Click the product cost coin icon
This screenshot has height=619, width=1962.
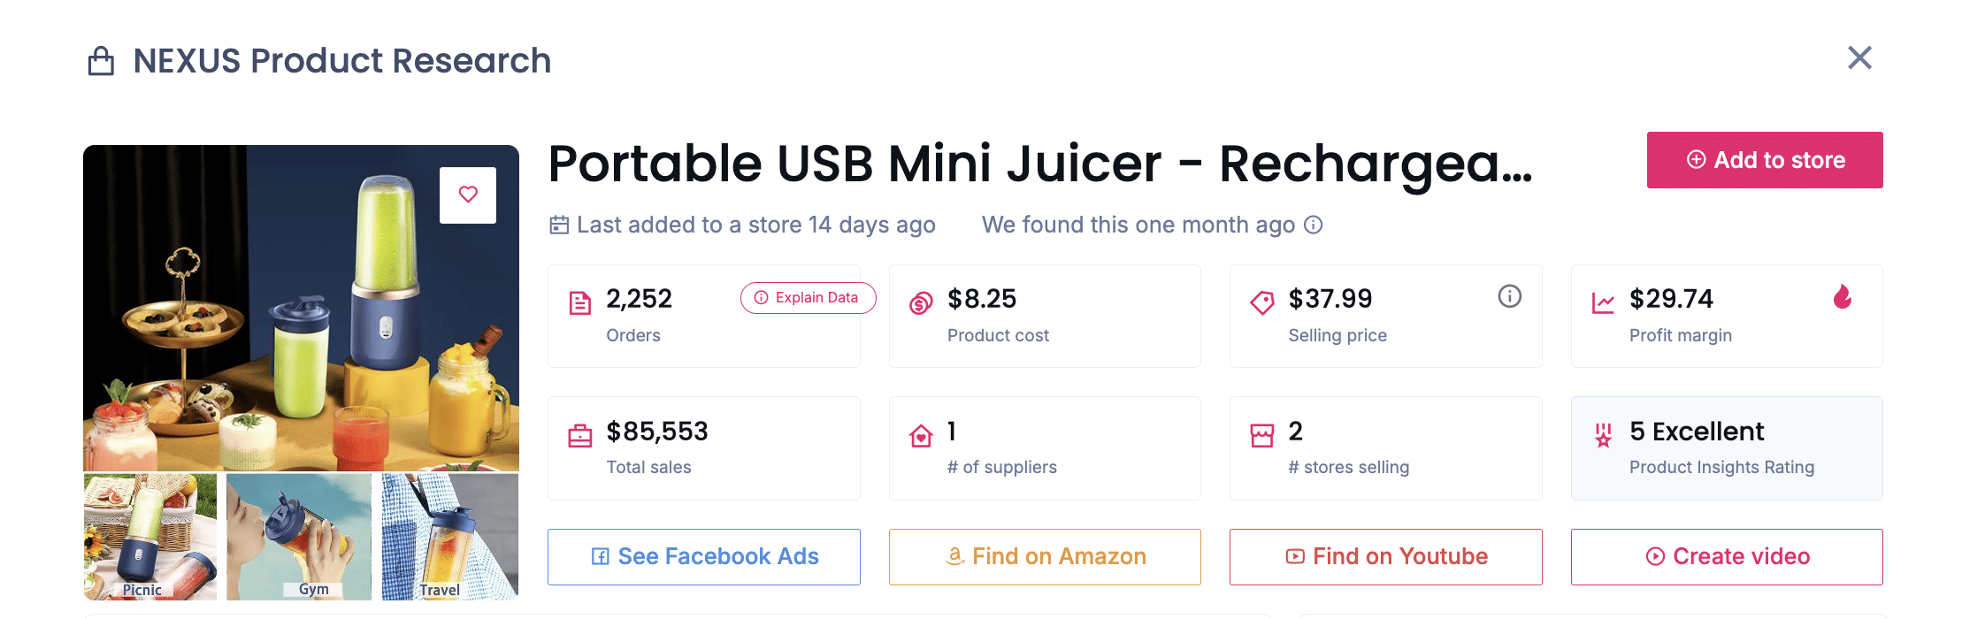(x=920, y=301)
